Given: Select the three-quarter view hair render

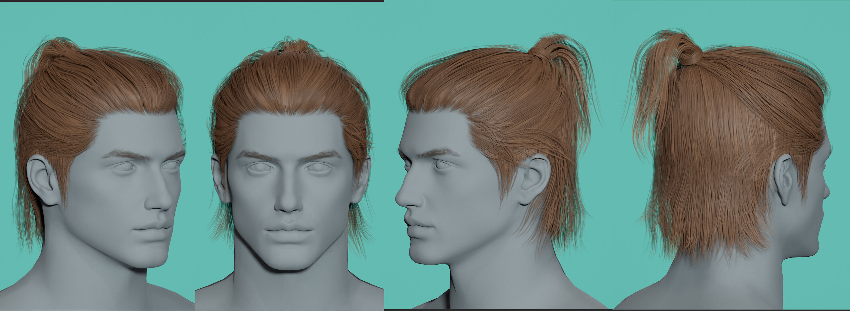Looking at the screenshot, I should [97, 156].
